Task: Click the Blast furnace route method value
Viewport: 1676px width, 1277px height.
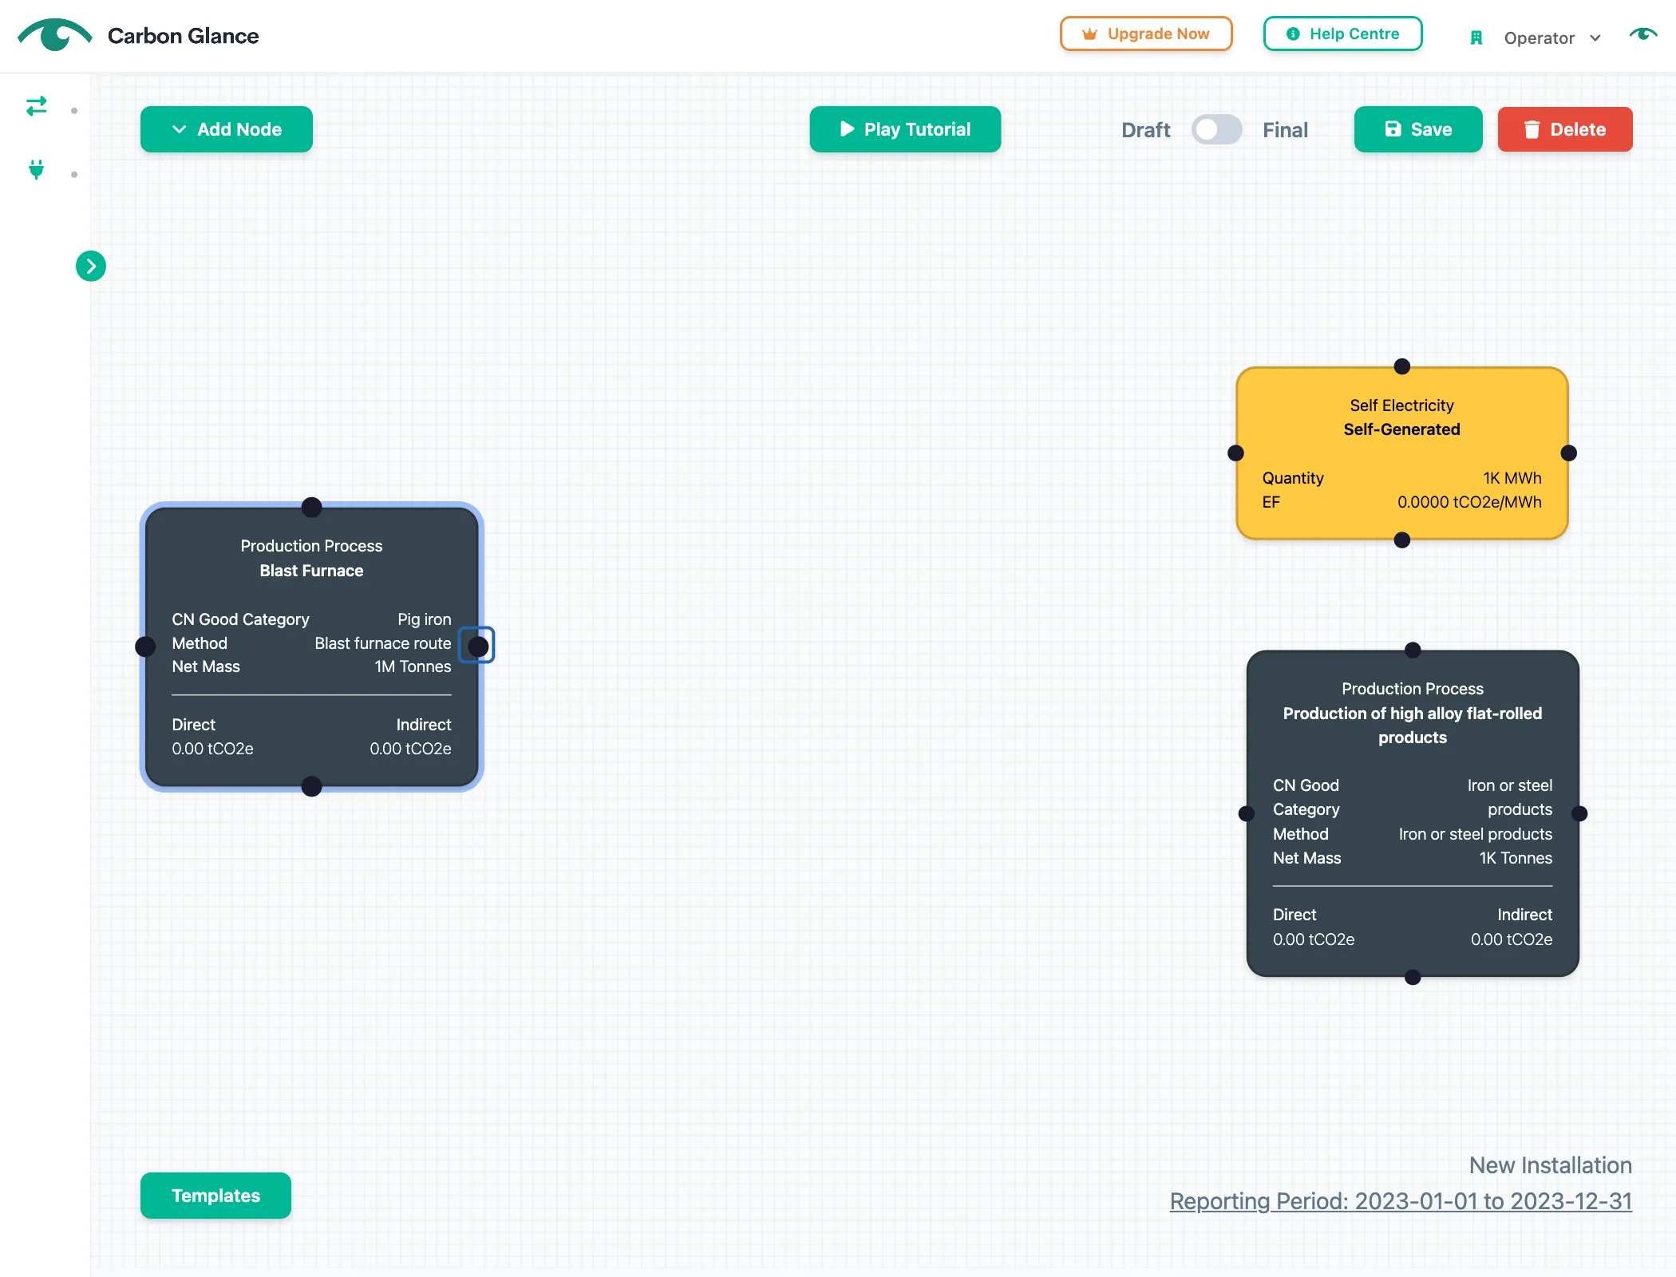Action: tap(383, 643)
